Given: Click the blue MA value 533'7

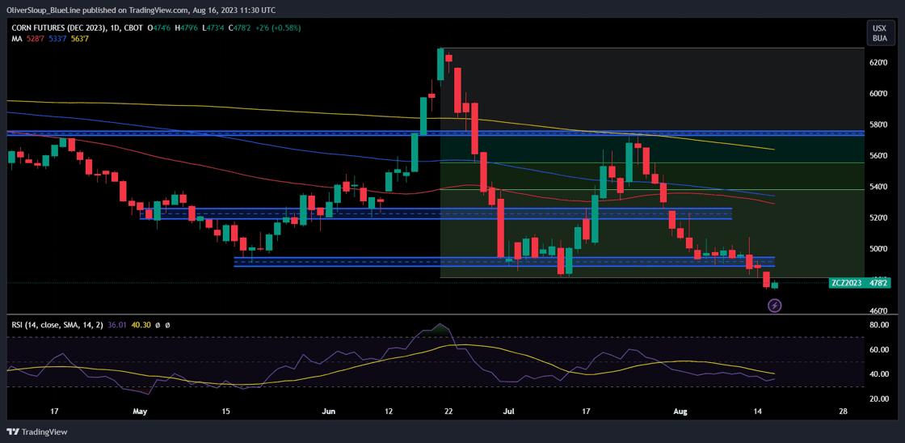Looking at the screenshot, I should (x=57, y=38).
